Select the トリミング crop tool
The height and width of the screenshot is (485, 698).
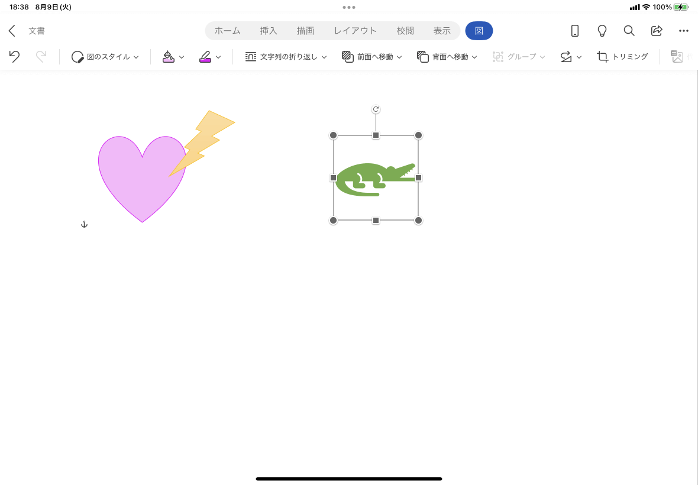pos(622,57)
